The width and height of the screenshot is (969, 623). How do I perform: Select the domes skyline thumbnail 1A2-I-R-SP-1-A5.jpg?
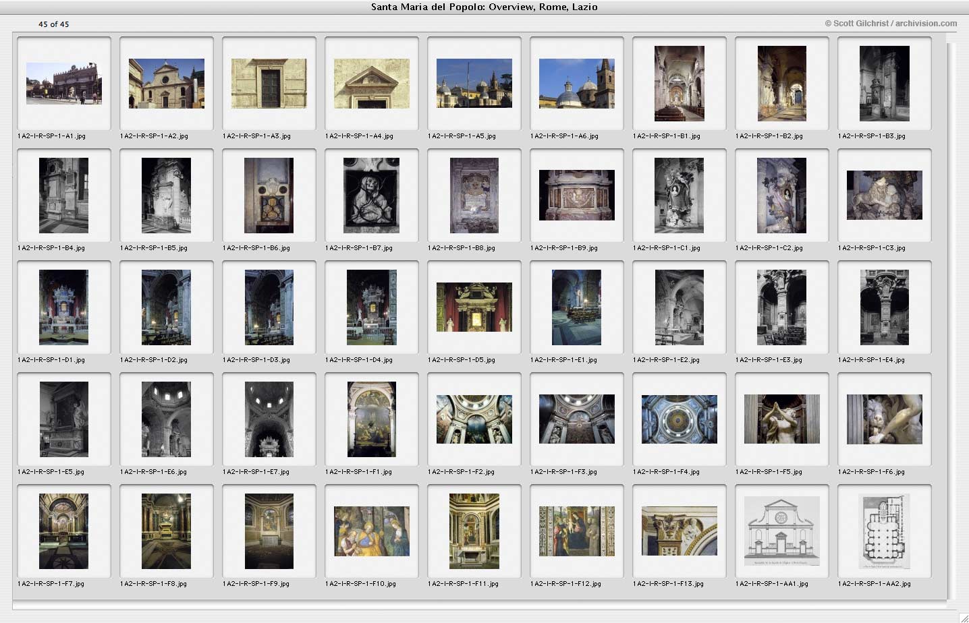[474, 84]
